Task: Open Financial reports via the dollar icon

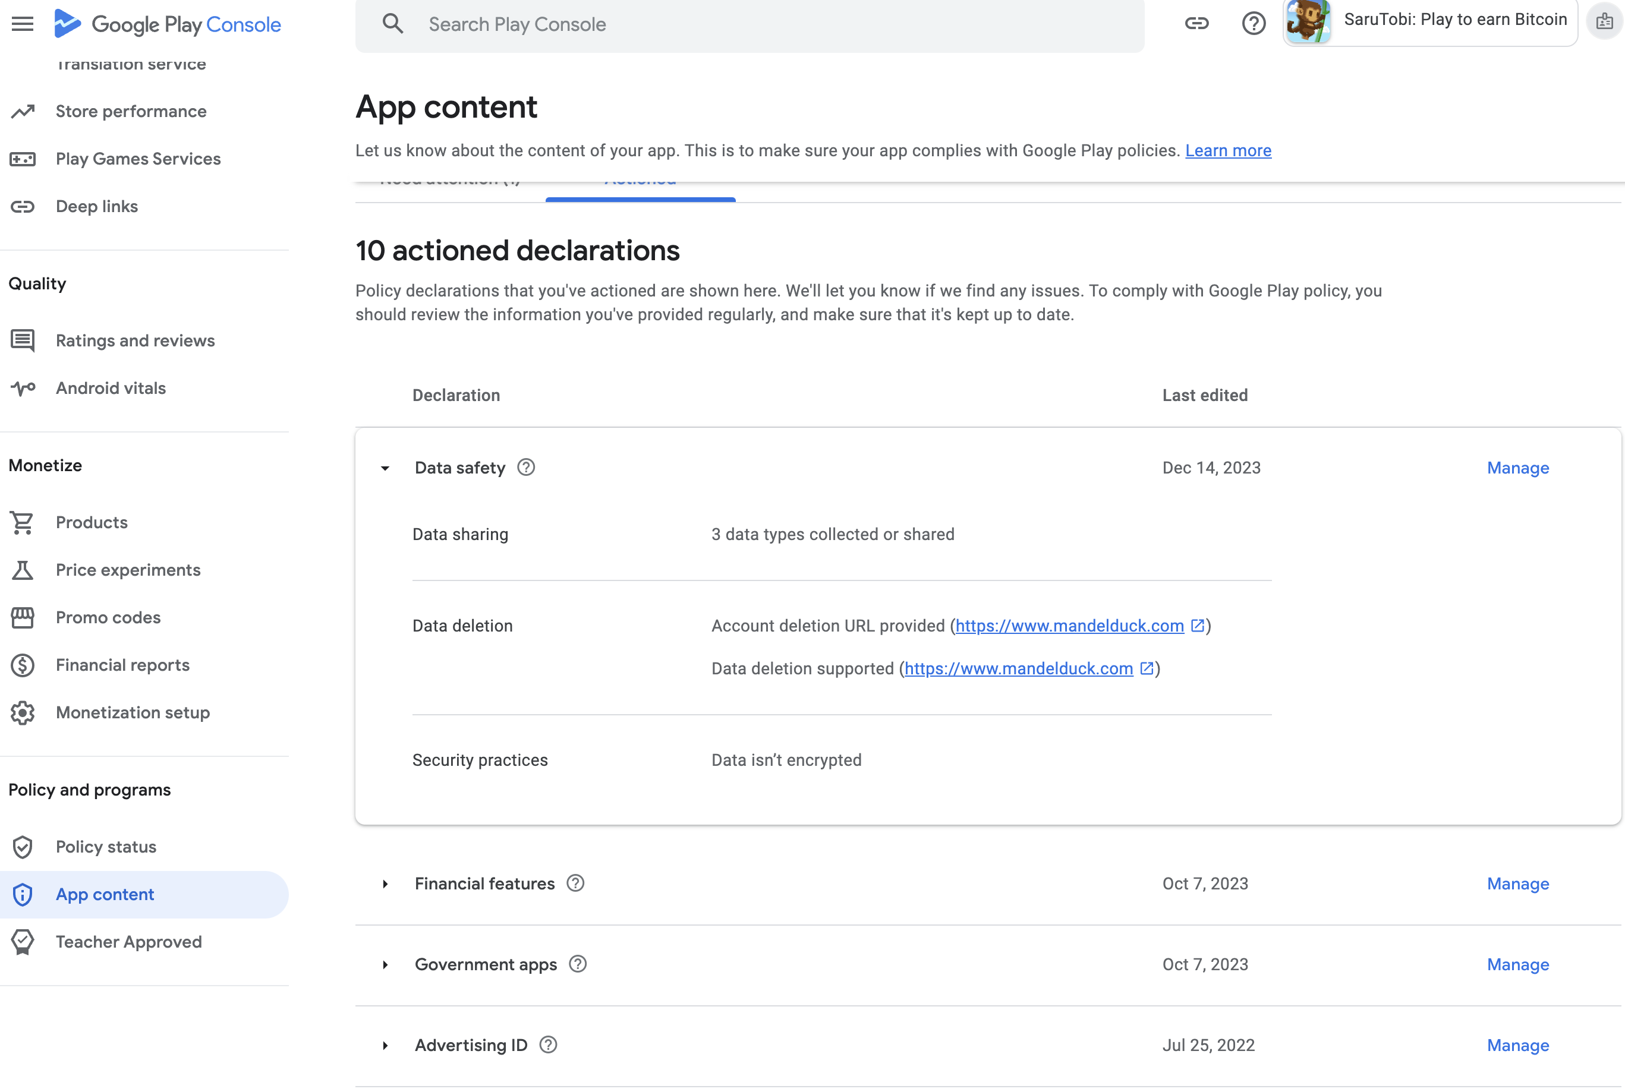Action: tap(23, 665)
